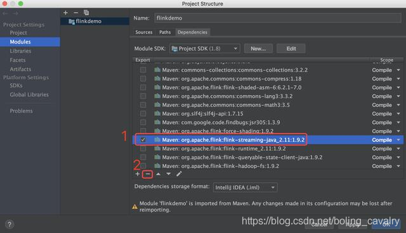
Task: Uncheck export for flink-streaming-java dependency
Action: 143,140
